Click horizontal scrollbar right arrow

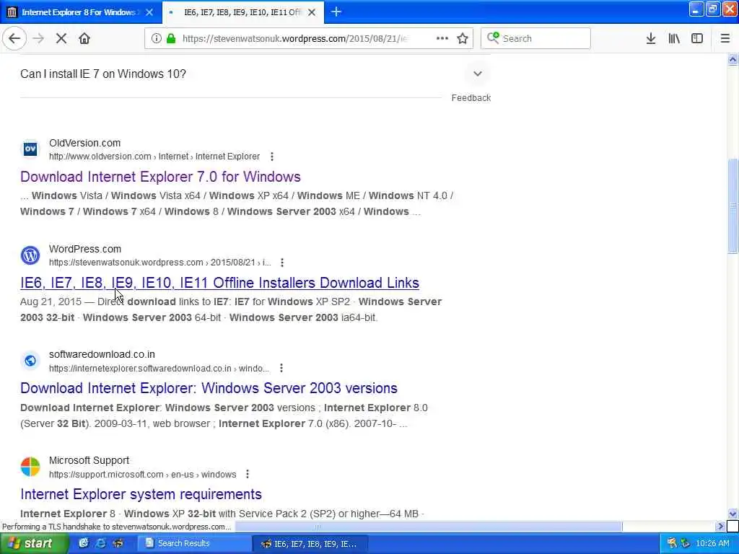[720, 526]
